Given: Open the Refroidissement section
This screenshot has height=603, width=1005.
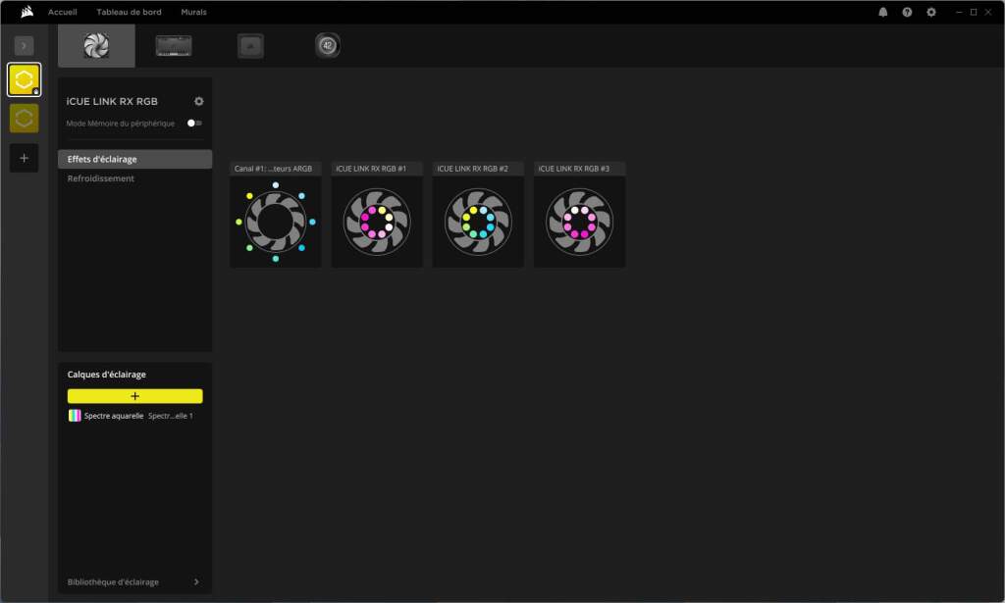Looking at the screenshot, I should (x=101, y=178).
